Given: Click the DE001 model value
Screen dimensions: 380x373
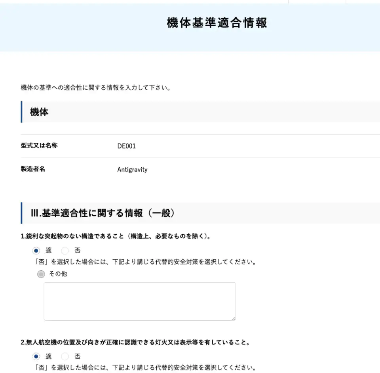Looking at the screenshot, I should click(x=126, y=146).
